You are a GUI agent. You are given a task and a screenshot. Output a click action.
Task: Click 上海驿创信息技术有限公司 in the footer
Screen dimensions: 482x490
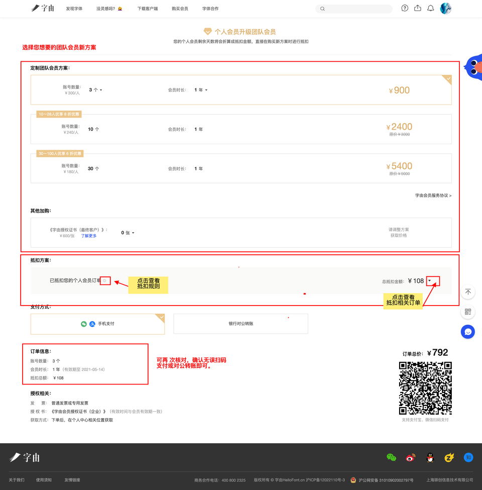450,480
